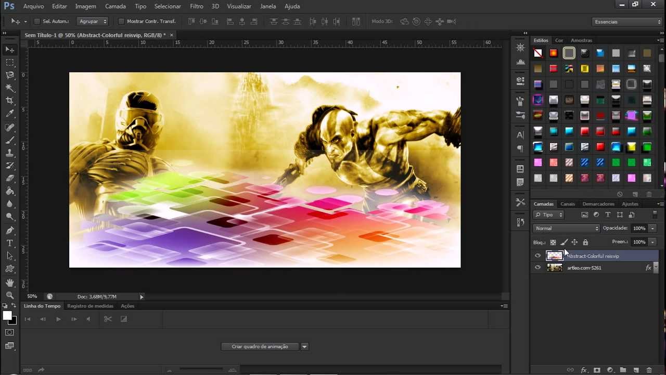Viewport: 666px width, 375px height.
Task: Toggle Quick Mask mode icon
Action: (x=10, y=332)
